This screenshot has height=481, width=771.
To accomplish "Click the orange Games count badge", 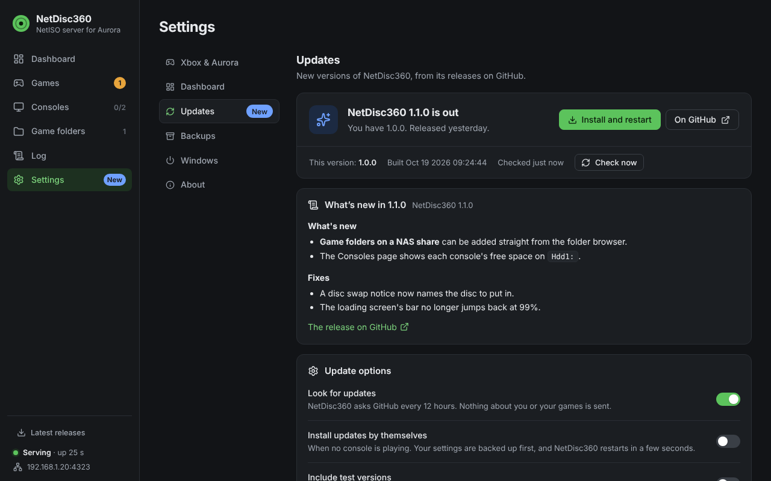I will pyautogui.click(x=120, y=83).
